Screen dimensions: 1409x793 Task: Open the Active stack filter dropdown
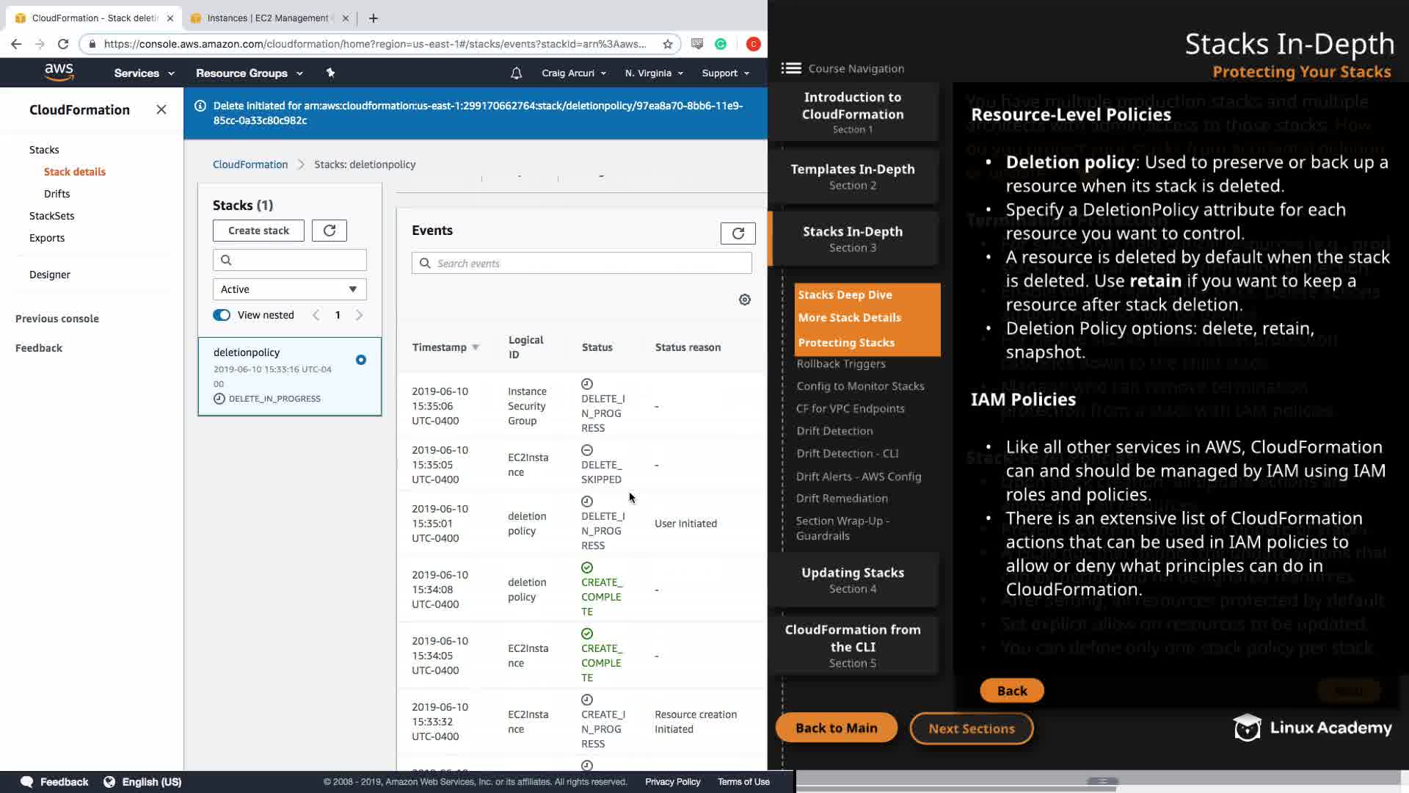289,289
